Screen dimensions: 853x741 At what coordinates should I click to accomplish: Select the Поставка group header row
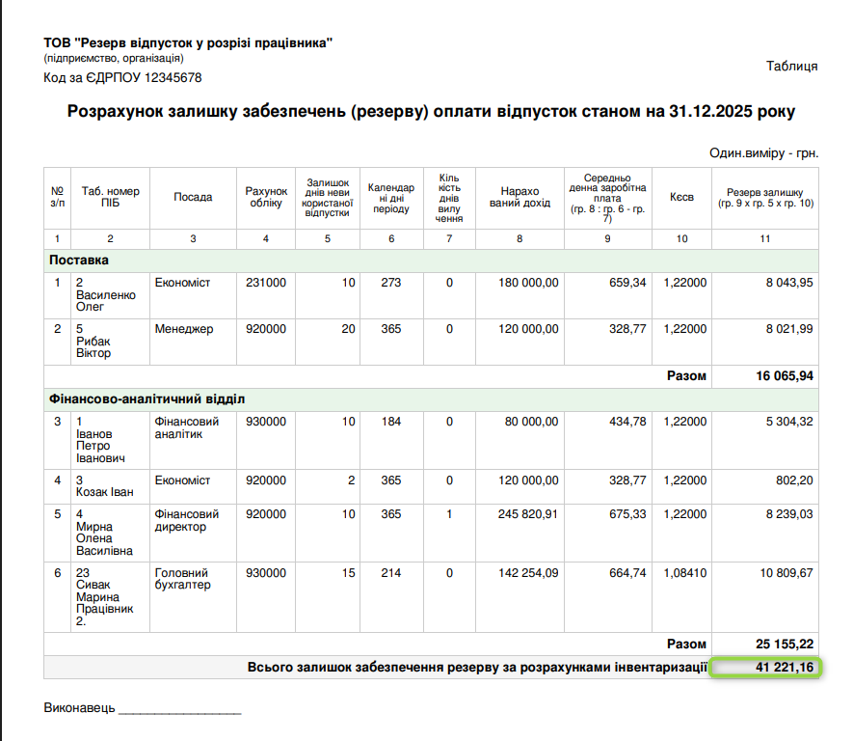coord(79,260)
